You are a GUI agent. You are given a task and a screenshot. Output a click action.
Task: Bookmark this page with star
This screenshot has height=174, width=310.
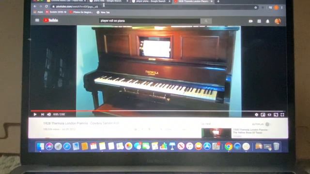pos(256,7)
